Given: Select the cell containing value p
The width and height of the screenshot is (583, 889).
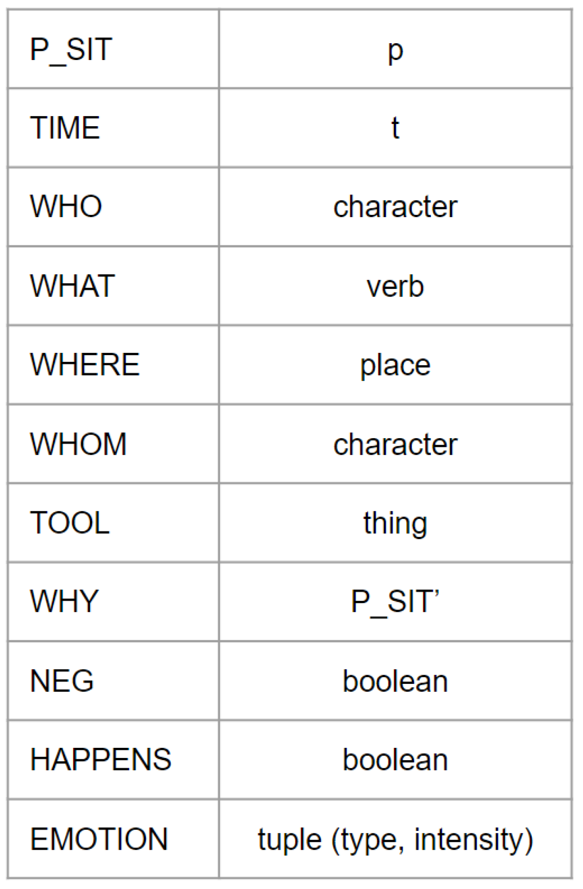Looking at the screenshot, I should (x=395, y=50).
